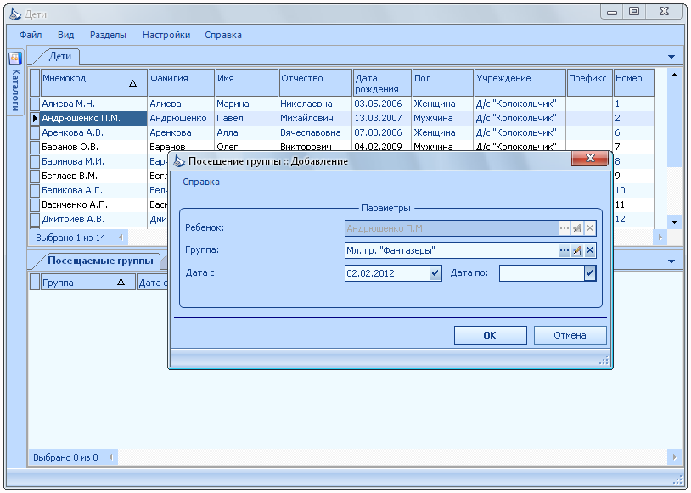Tick the row checkbox for Аренкова А.В.
This screenshot has width=691, height=493.
pos(35,132)
